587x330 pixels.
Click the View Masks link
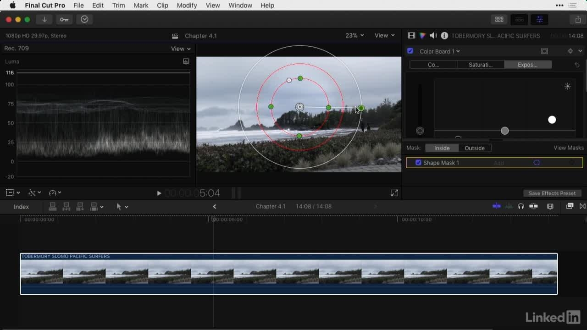569,148
